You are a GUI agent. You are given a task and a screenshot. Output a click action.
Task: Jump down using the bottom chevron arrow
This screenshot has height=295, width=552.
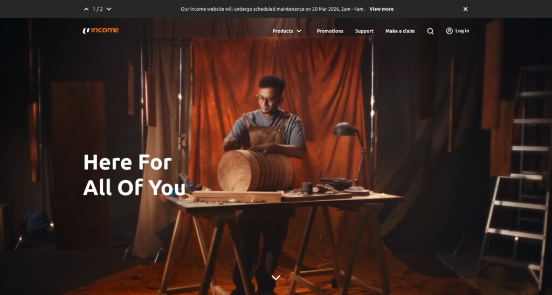(x=276, y=277)
